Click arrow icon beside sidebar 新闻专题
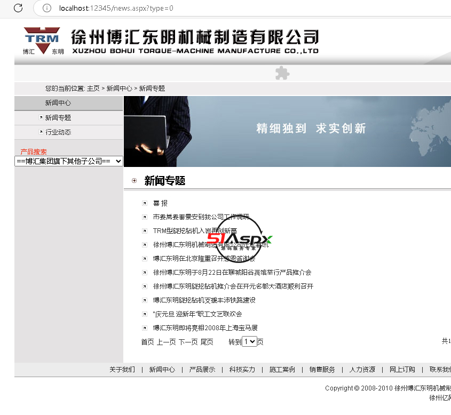This screenshot has width=451, height=415. [x=41, y=117]
